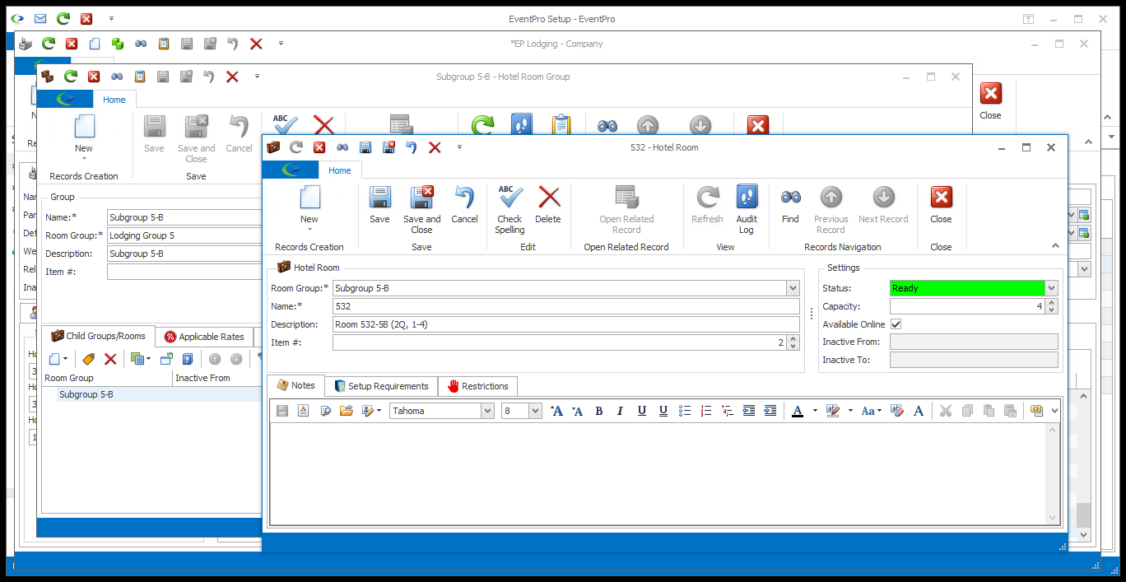This screenshot has height=582, width=1126.
Task: Click the highlight color button in Notes toolbar
Action: 832,411
